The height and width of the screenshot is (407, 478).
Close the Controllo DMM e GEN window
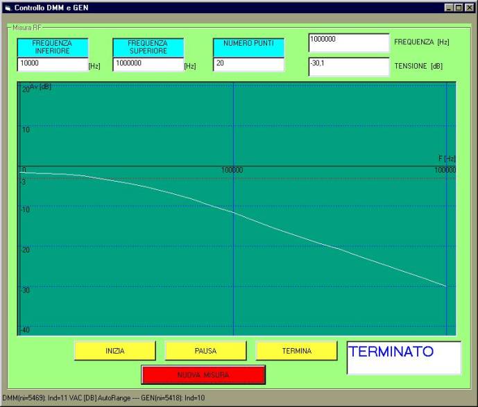tap(470, 7)
